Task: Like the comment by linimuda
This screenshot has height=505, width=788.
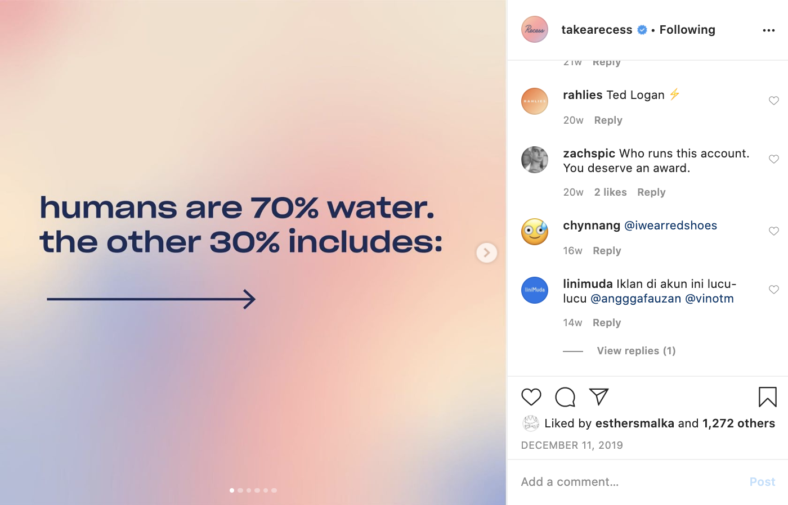Action: 774,290
